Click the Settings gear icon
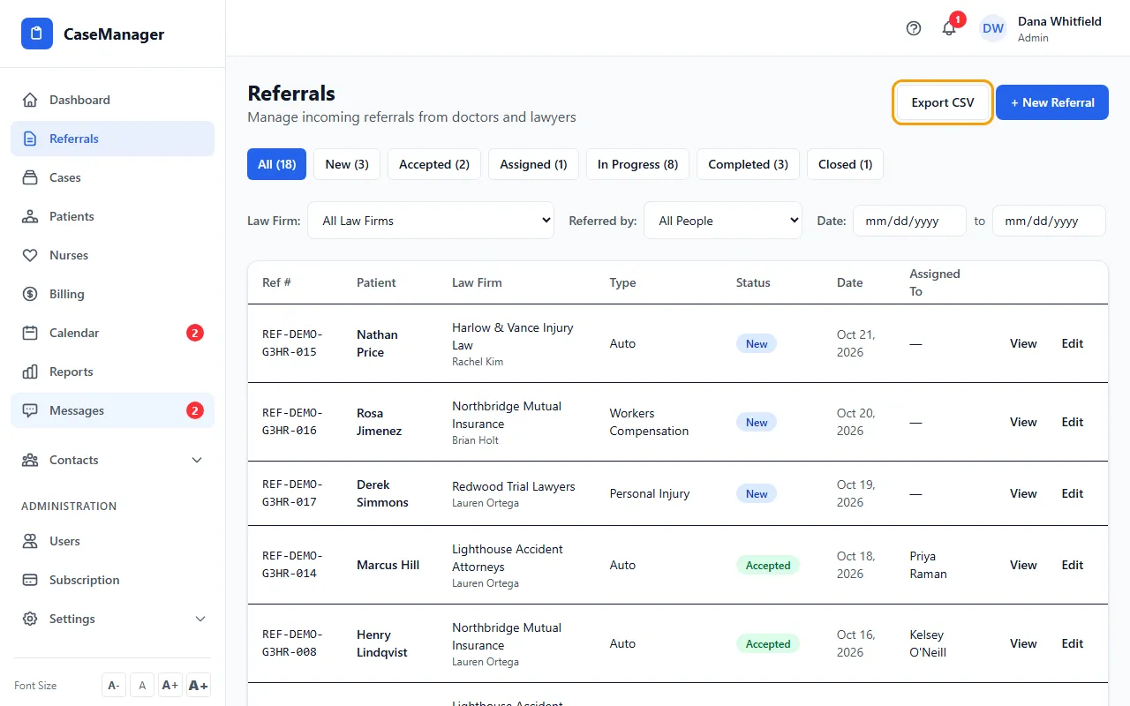The height and width of the screenshot is (706, 1130). pyautogui.click(x=30, y=619)
